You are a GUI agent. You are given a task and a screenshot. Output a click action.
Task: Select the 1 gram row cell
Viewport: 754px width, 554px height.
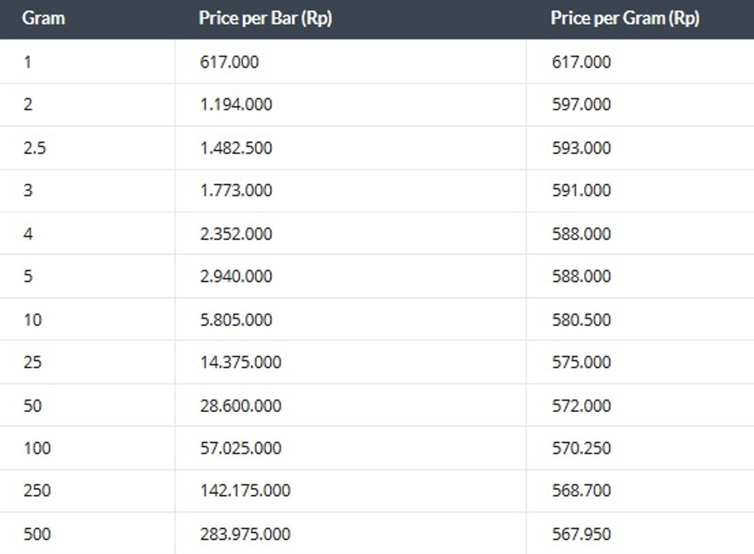tap(27, 62)
